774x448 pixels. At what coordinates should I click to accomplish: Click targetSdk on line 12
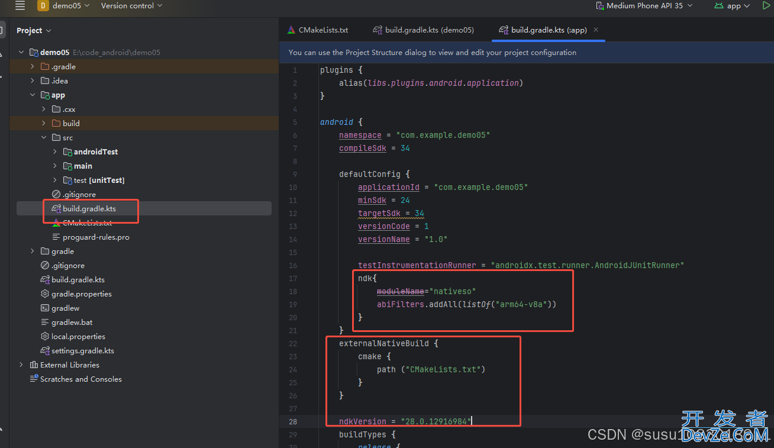pos(379,214)
